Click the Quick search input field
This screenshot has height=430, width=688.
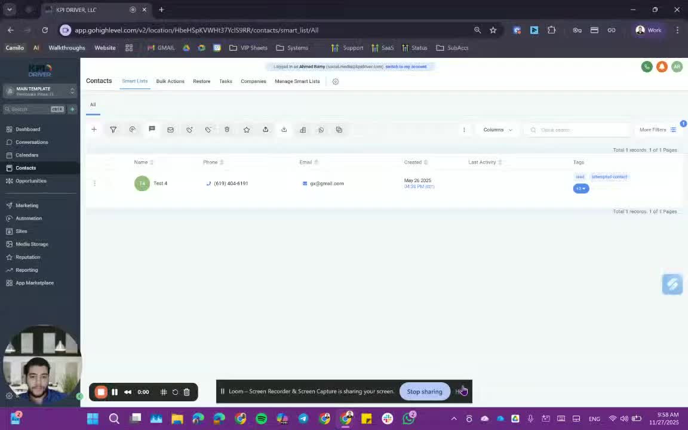click(x=578, y=130)
